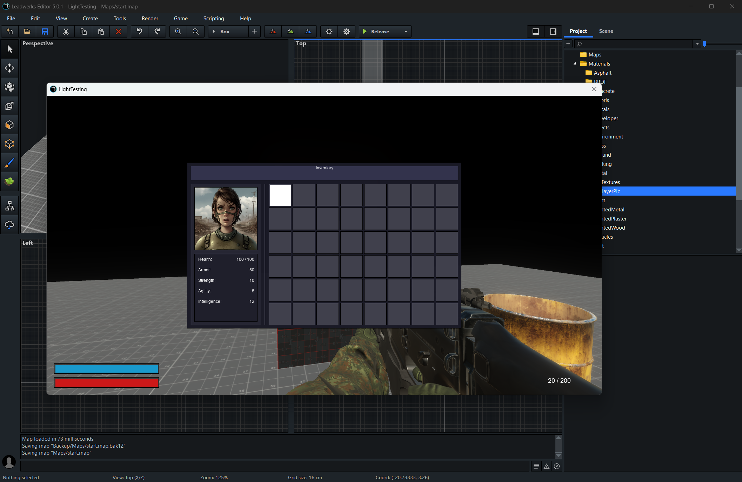
Task: Click the cloud download icon
Action: (9, 225)
